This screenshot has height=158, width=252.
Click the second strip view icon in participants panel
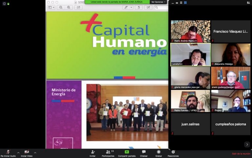(177, 3)
